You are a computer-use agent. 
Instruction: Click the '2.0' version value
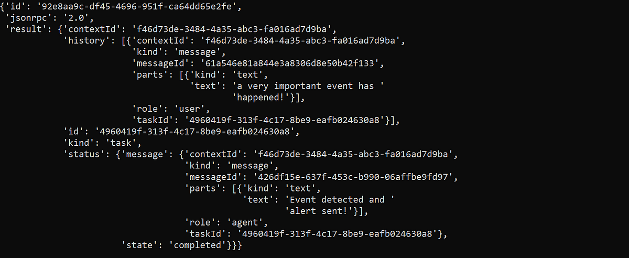pos(72,17)
